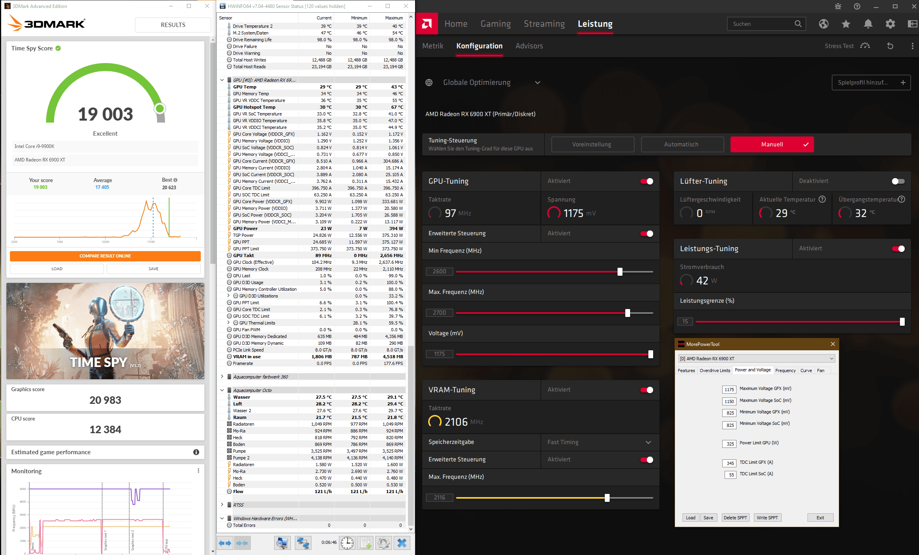Open notifications bell icon
Viewport: 919px width, 555px height.
coord(868,24)
